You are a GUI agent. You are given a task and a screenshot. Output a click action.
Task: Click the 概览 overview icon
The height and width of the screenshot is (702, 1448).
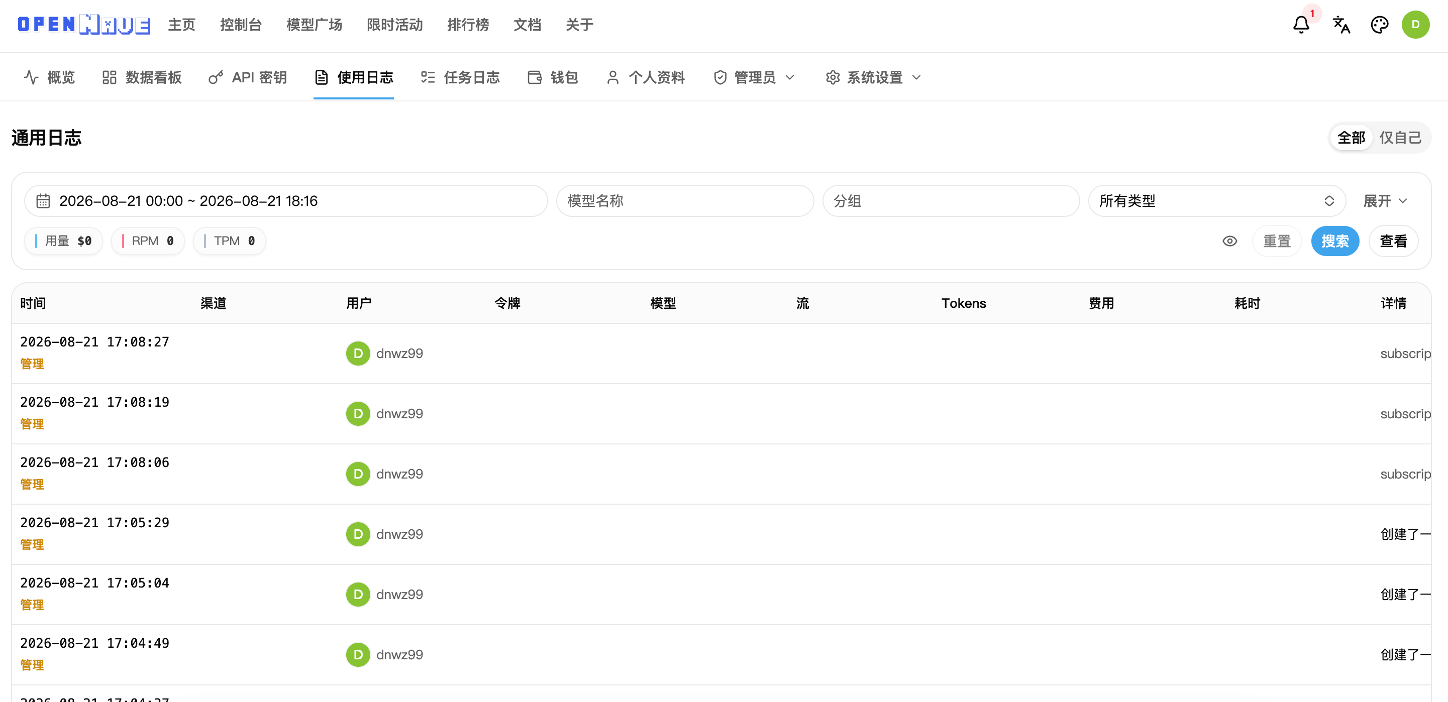coord(32,77)
